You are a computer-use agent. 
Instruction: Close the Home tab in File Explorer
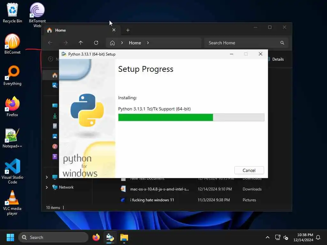coord(114,30)
